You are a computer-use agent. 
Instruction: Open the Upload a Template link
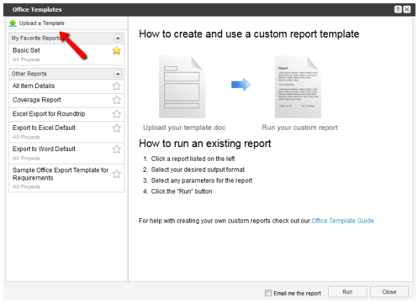42,24
